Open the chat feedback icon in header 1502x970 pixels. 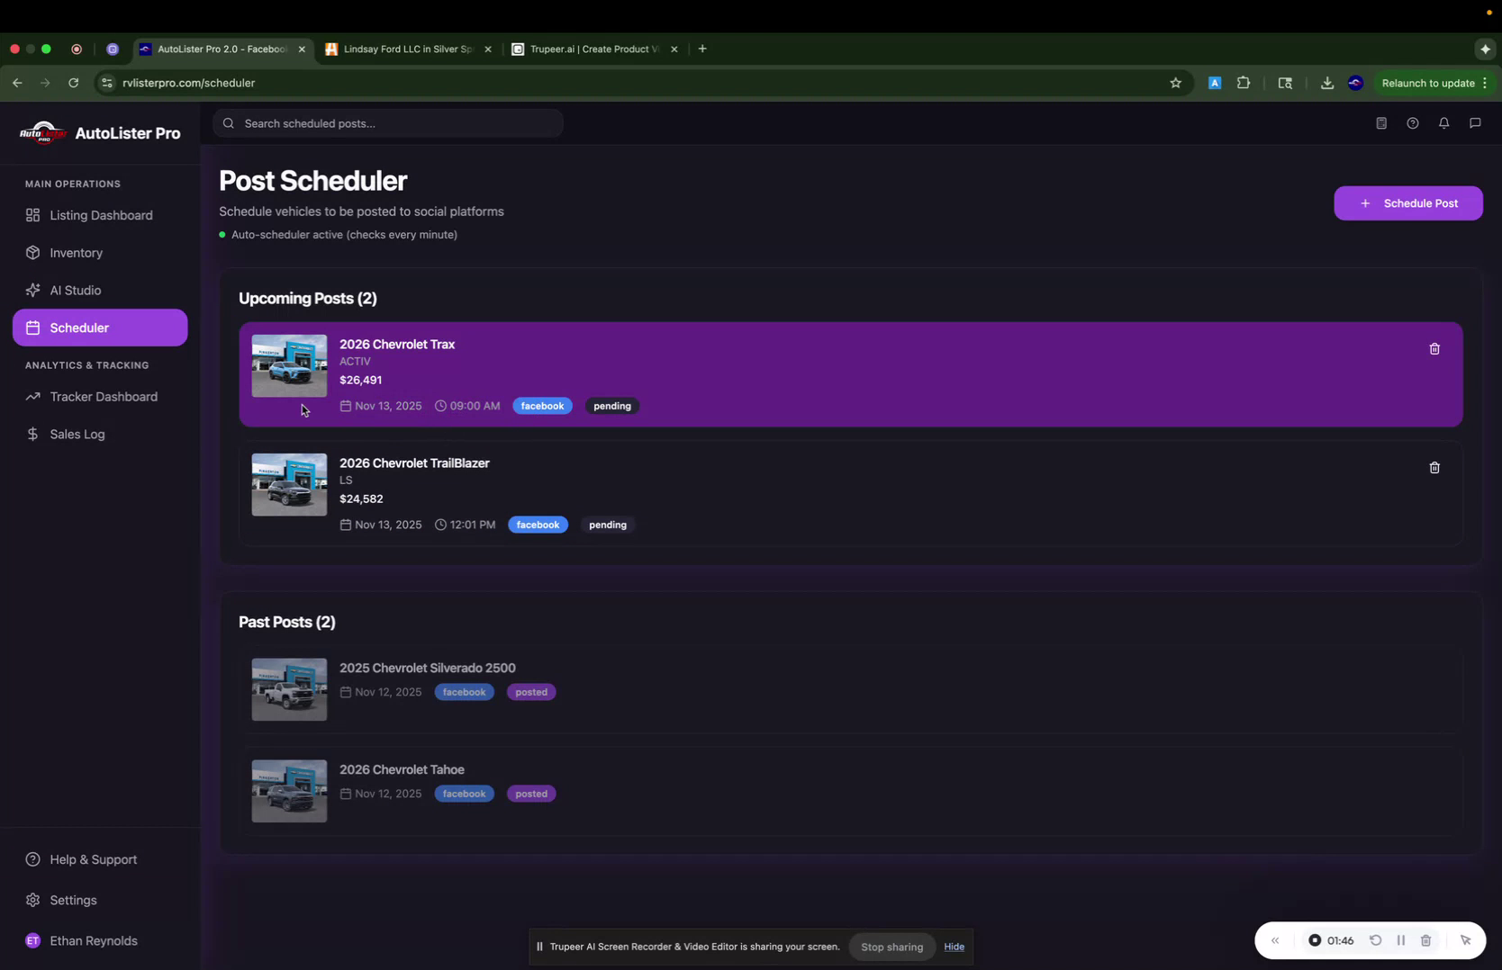pyautogui.click(x=1474, y=123)
